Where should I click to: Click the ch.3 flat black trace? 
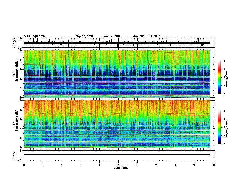click(117, 155)
